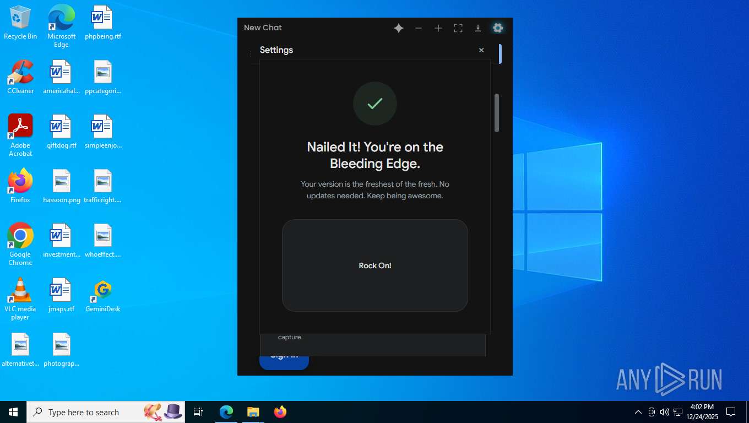Viewport: 749px width, 423px height.
Task: Select the whoeffect... image file
Action: tap(103, 241)
